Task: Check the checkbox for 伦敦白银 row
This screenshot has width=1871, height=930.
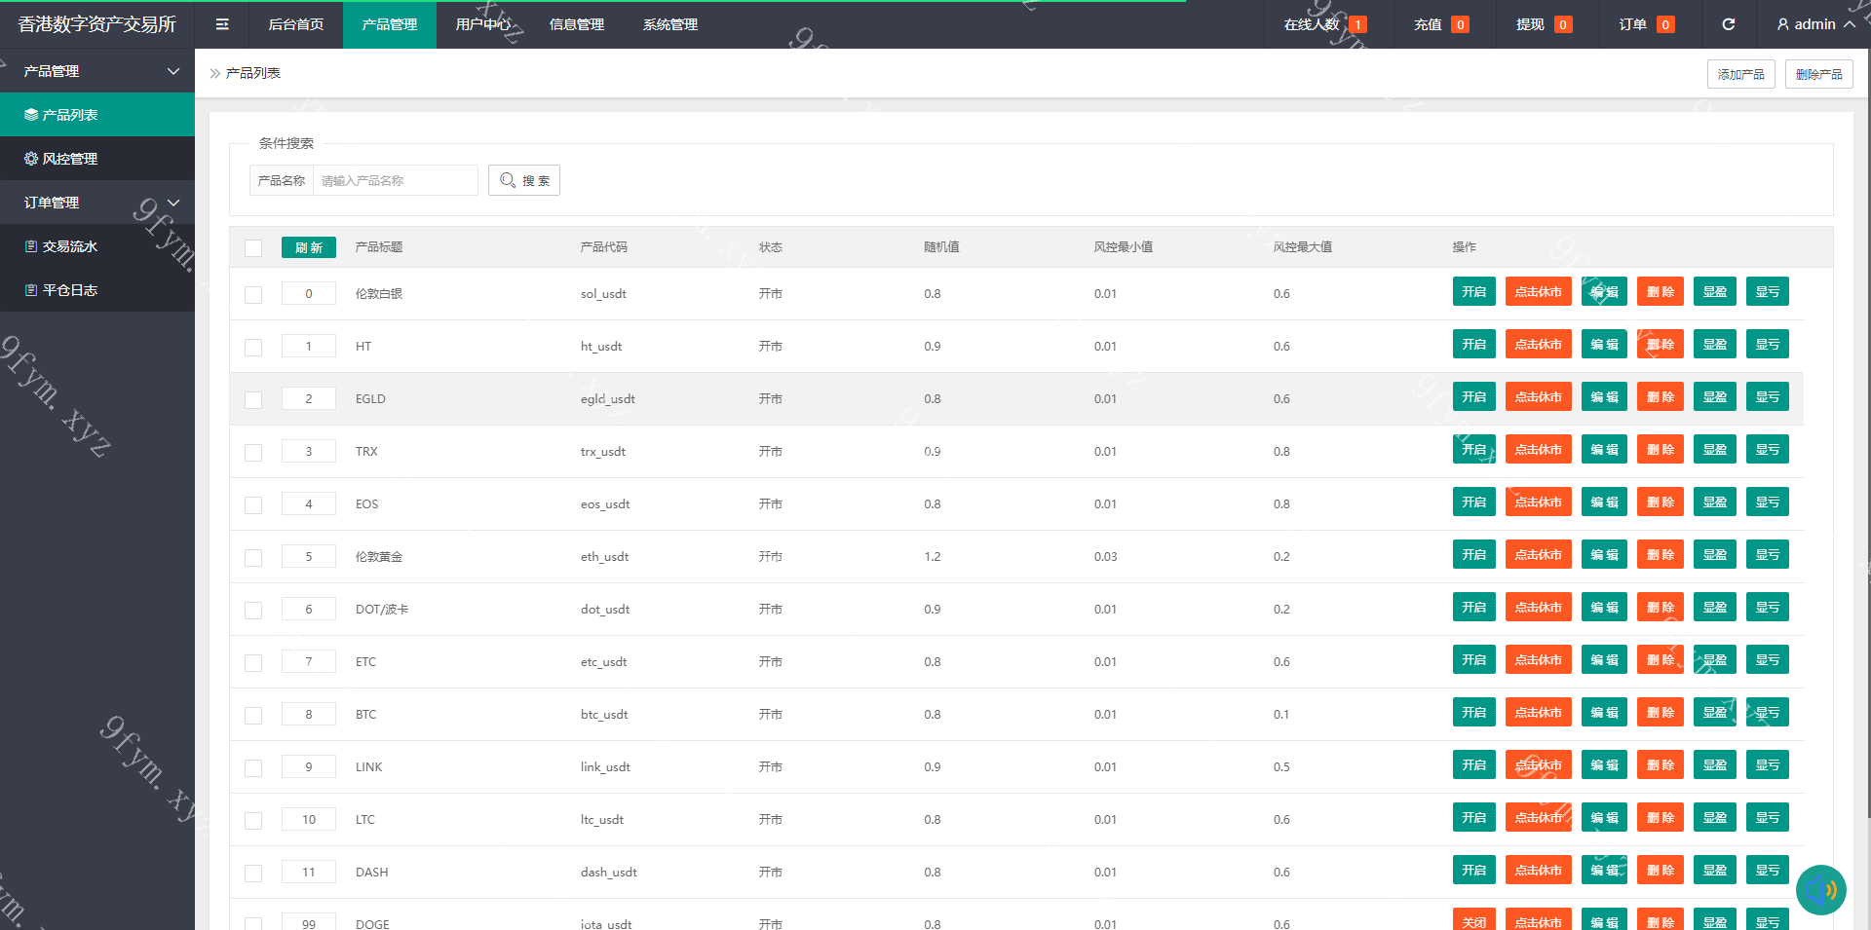Action: click(253, 295)
